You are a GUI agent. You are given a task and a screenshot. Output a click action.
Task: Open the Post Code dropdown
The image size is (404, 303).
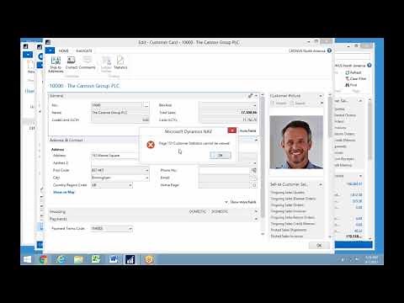[146, 170]
